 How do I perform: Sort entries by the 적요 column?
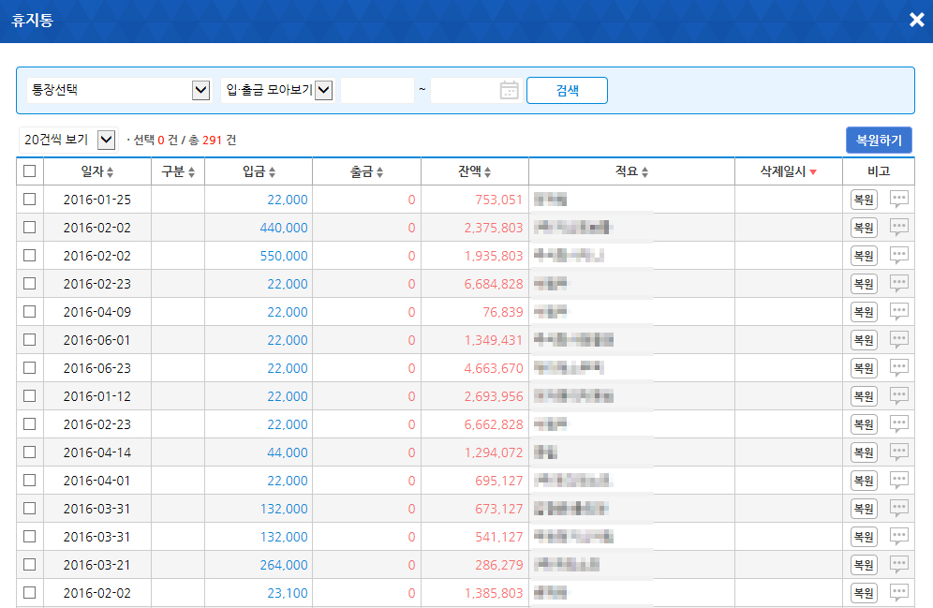click(645, 172)
